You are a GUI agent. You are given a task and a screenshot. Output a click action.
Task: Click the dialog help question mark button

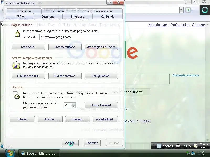[x=110, y=2]
